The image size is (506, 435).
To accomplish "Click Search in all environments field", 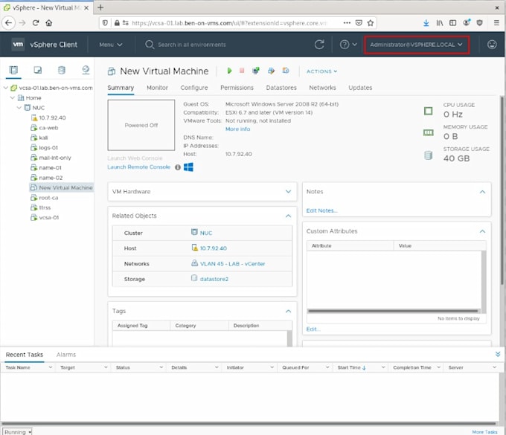I will [192, 45].
